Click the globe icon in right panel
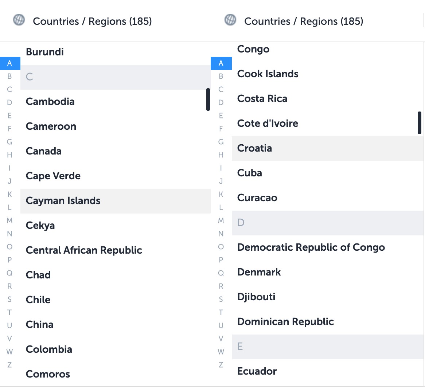 point(230,21)
